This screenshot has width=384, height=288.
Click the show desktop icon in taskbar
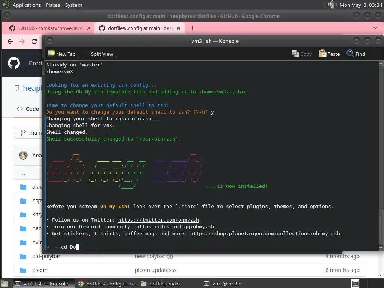tap(4, 283)
